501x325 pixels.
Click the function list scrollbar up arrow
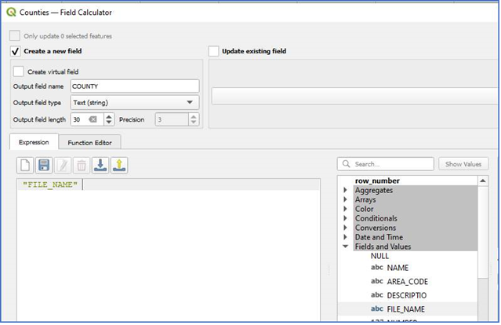pyautogui.click(x=483, y=181)
